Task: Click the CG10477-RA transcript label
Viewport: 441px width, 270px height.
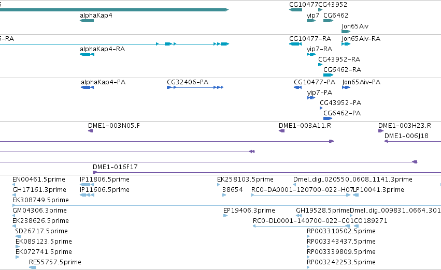Action: coord(310,39)
